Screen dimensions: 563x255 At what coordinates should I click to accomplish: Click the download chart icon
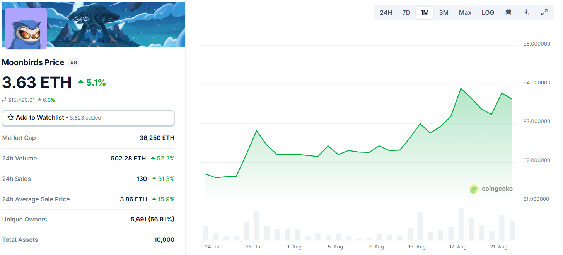(x=526, y=12)
